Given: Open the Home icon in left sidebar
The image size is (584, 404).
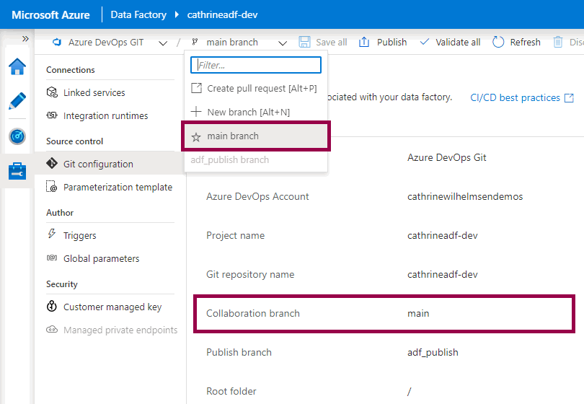Looking at the screenshot, I should pyautogui.click(x=17, y=67).
